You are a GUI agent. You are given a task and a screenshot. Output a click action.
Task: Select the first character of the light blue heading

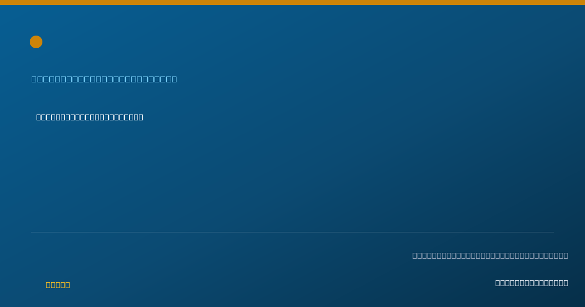pyautogui.click(x=34, y=79)
